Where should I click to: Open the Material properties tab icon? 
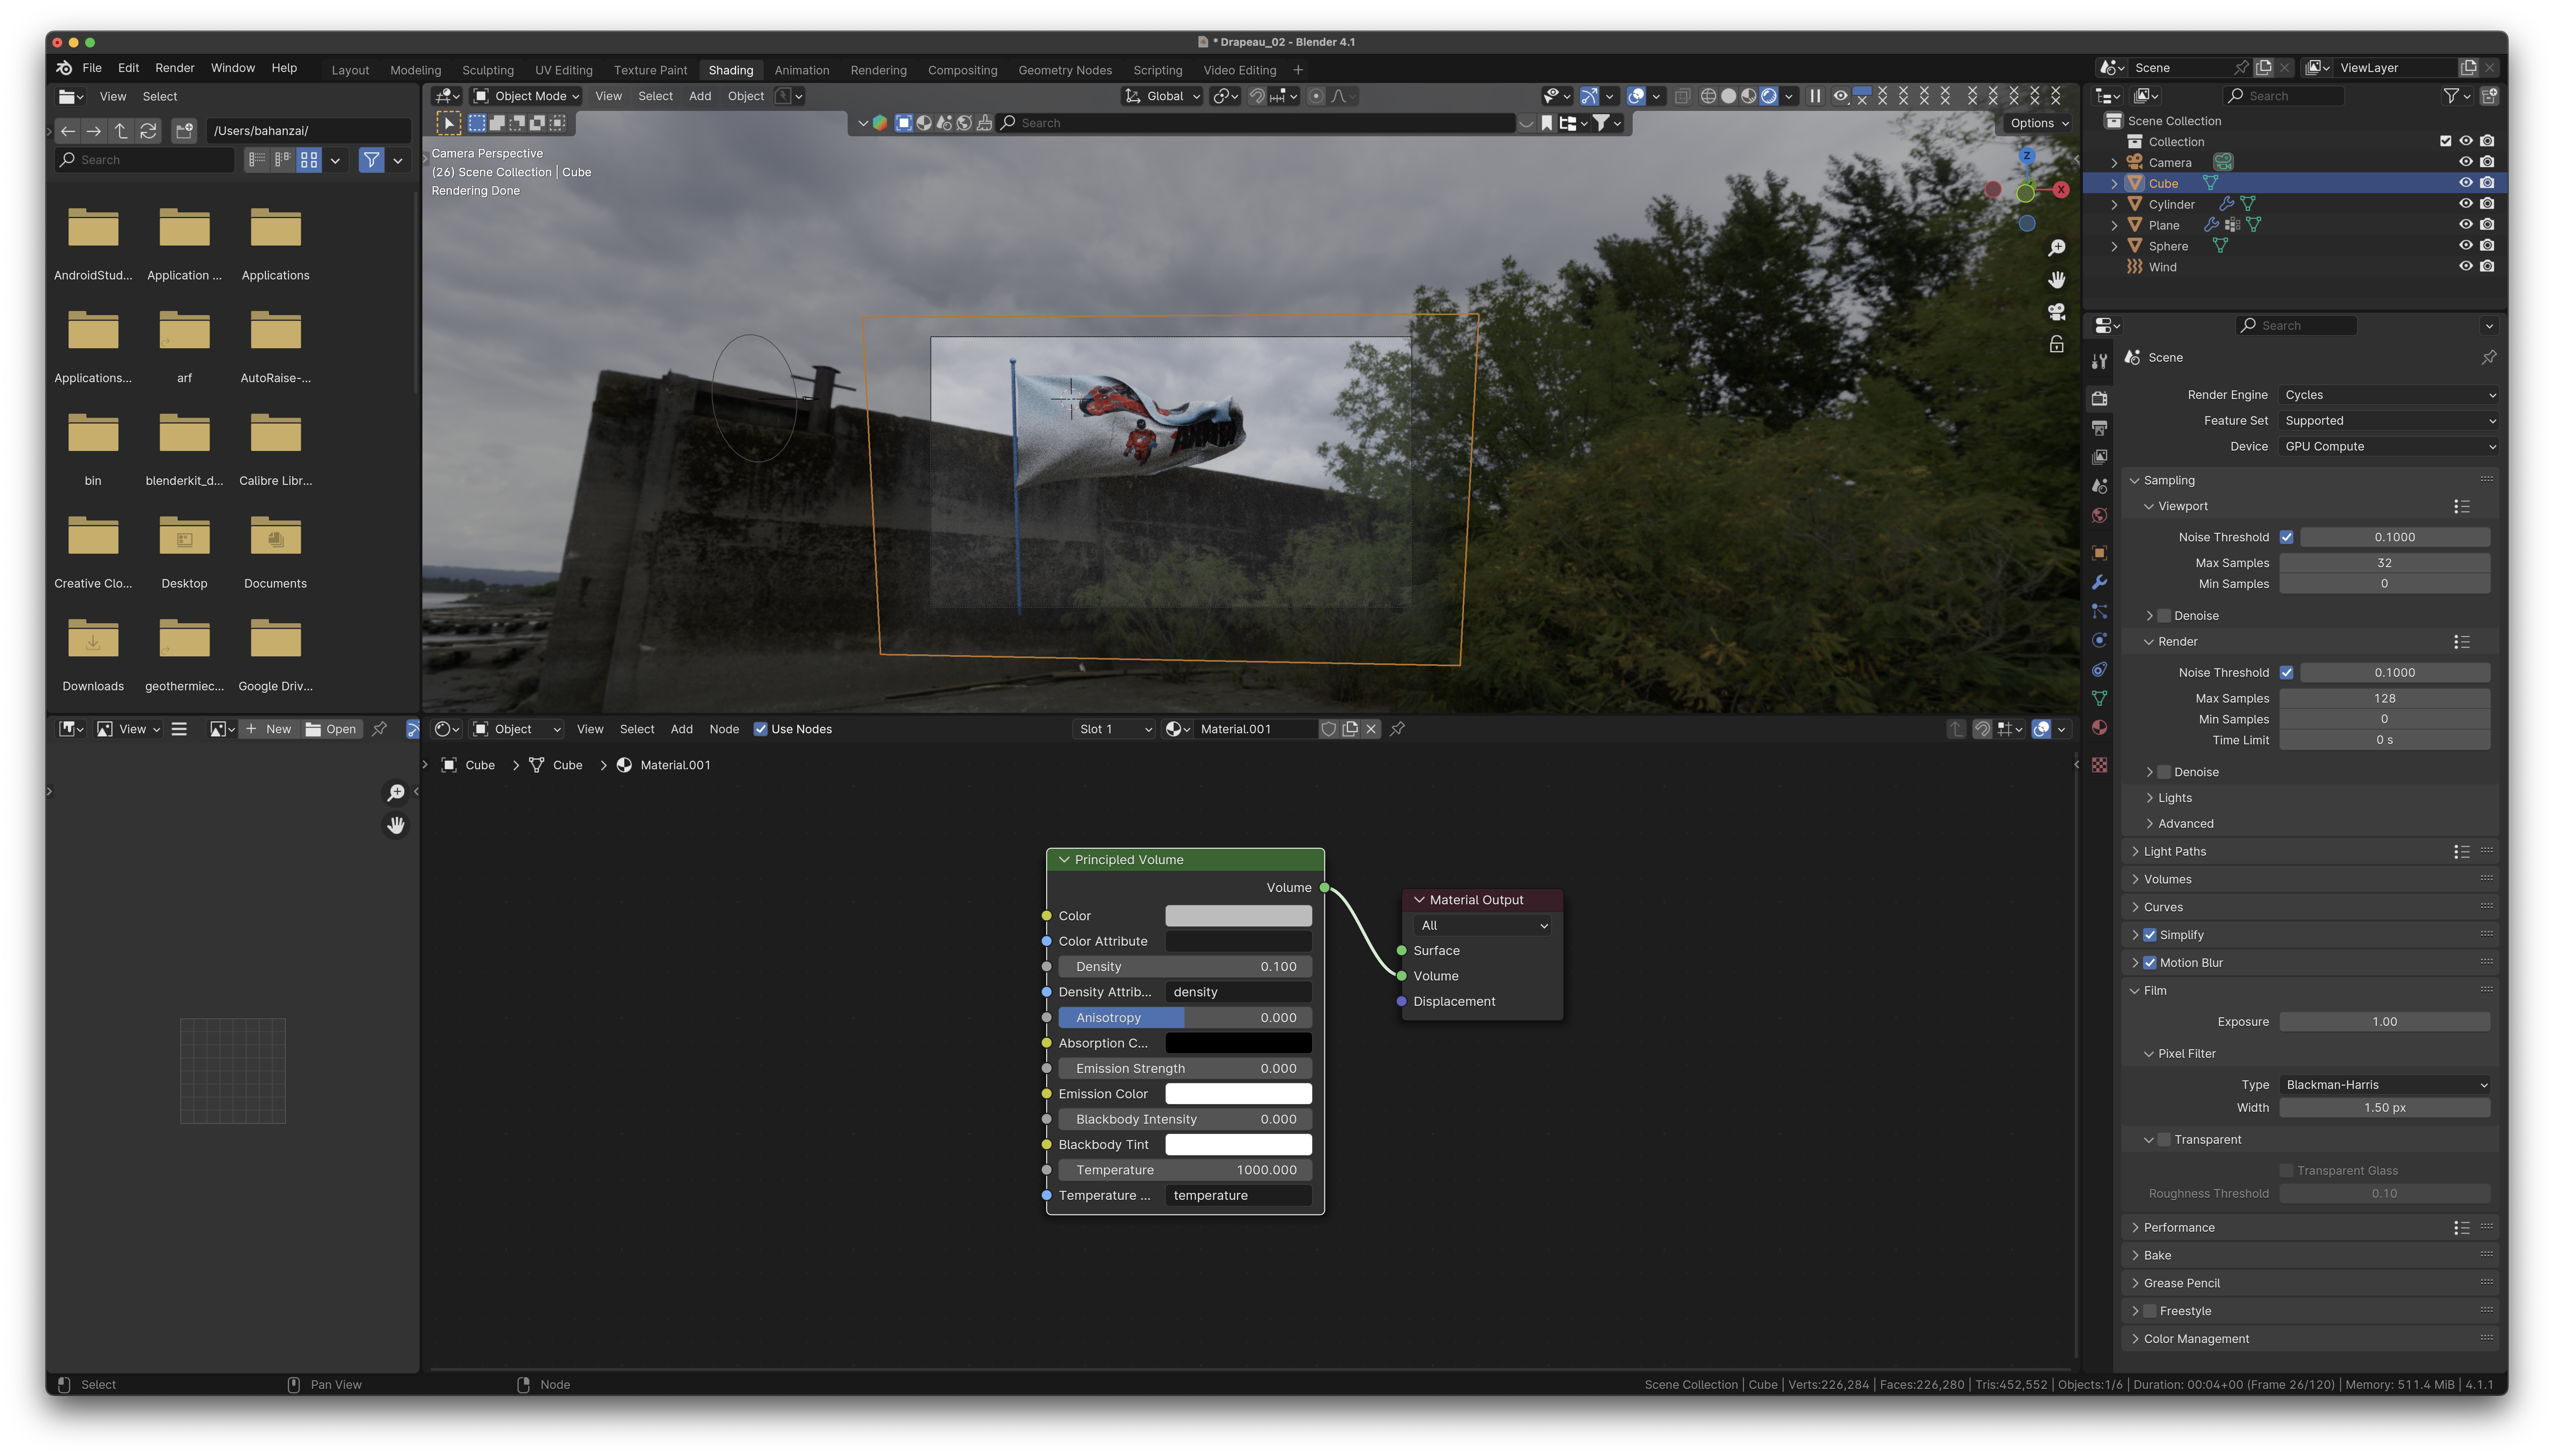click(2099, 727)
